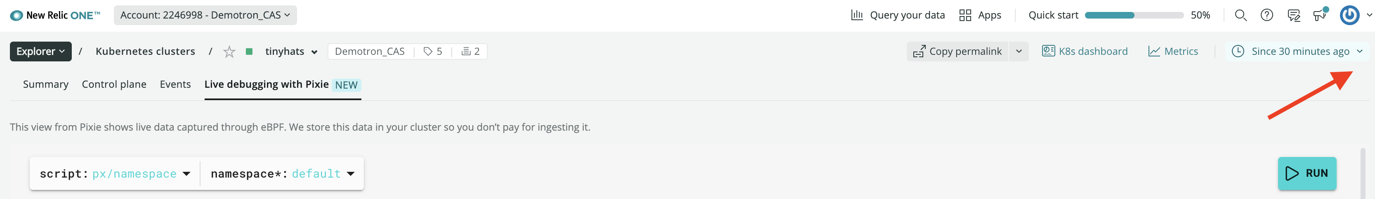This screenshot has height=199, width=1375.
Task: Click the New Relic One logo
Action: click(x=55, y=16)
